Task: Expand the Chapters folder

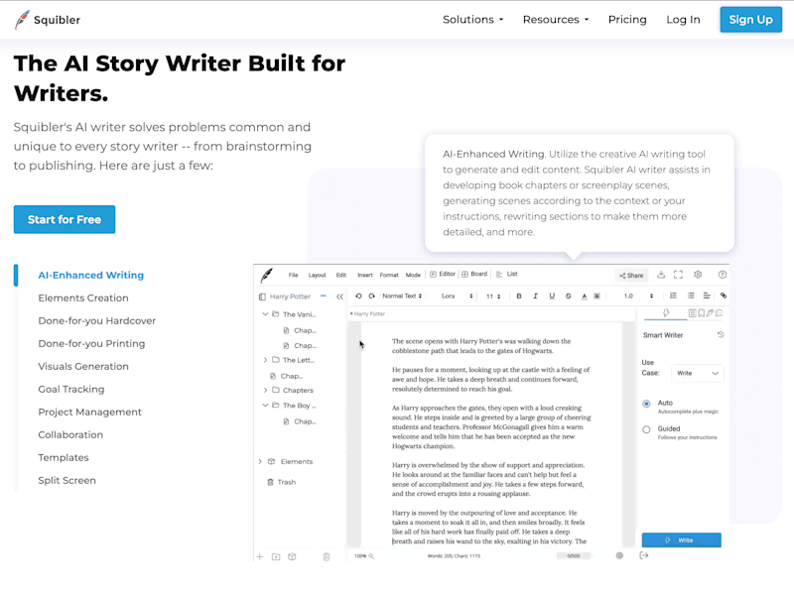Action: [265, 390]
